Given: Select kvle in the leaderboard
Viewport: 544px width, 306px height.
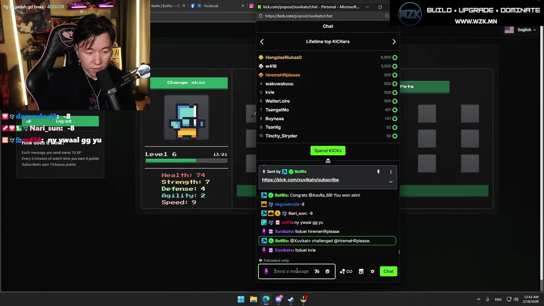Looking at the screenshot, I should click(328, 92).
